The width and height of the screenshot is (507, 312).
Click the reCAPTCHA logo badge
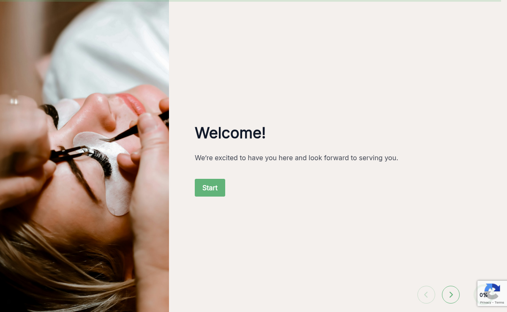[493, 291]
